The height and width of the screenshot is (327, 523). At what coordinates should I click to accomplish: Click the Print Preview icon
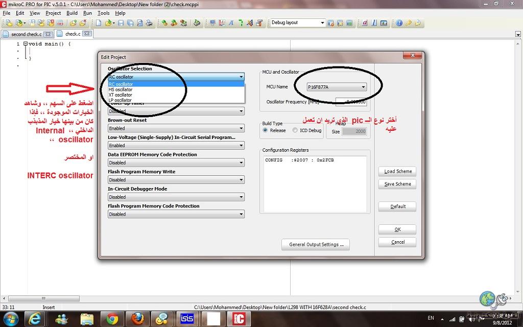(x=140, y=23)
